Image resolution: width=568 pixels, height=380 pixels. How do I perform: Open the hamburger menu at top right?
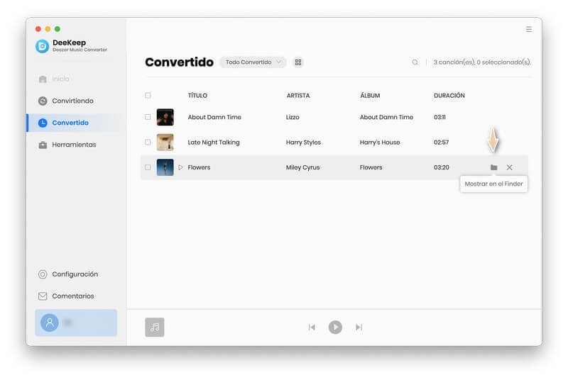click(x=529, y=29)
